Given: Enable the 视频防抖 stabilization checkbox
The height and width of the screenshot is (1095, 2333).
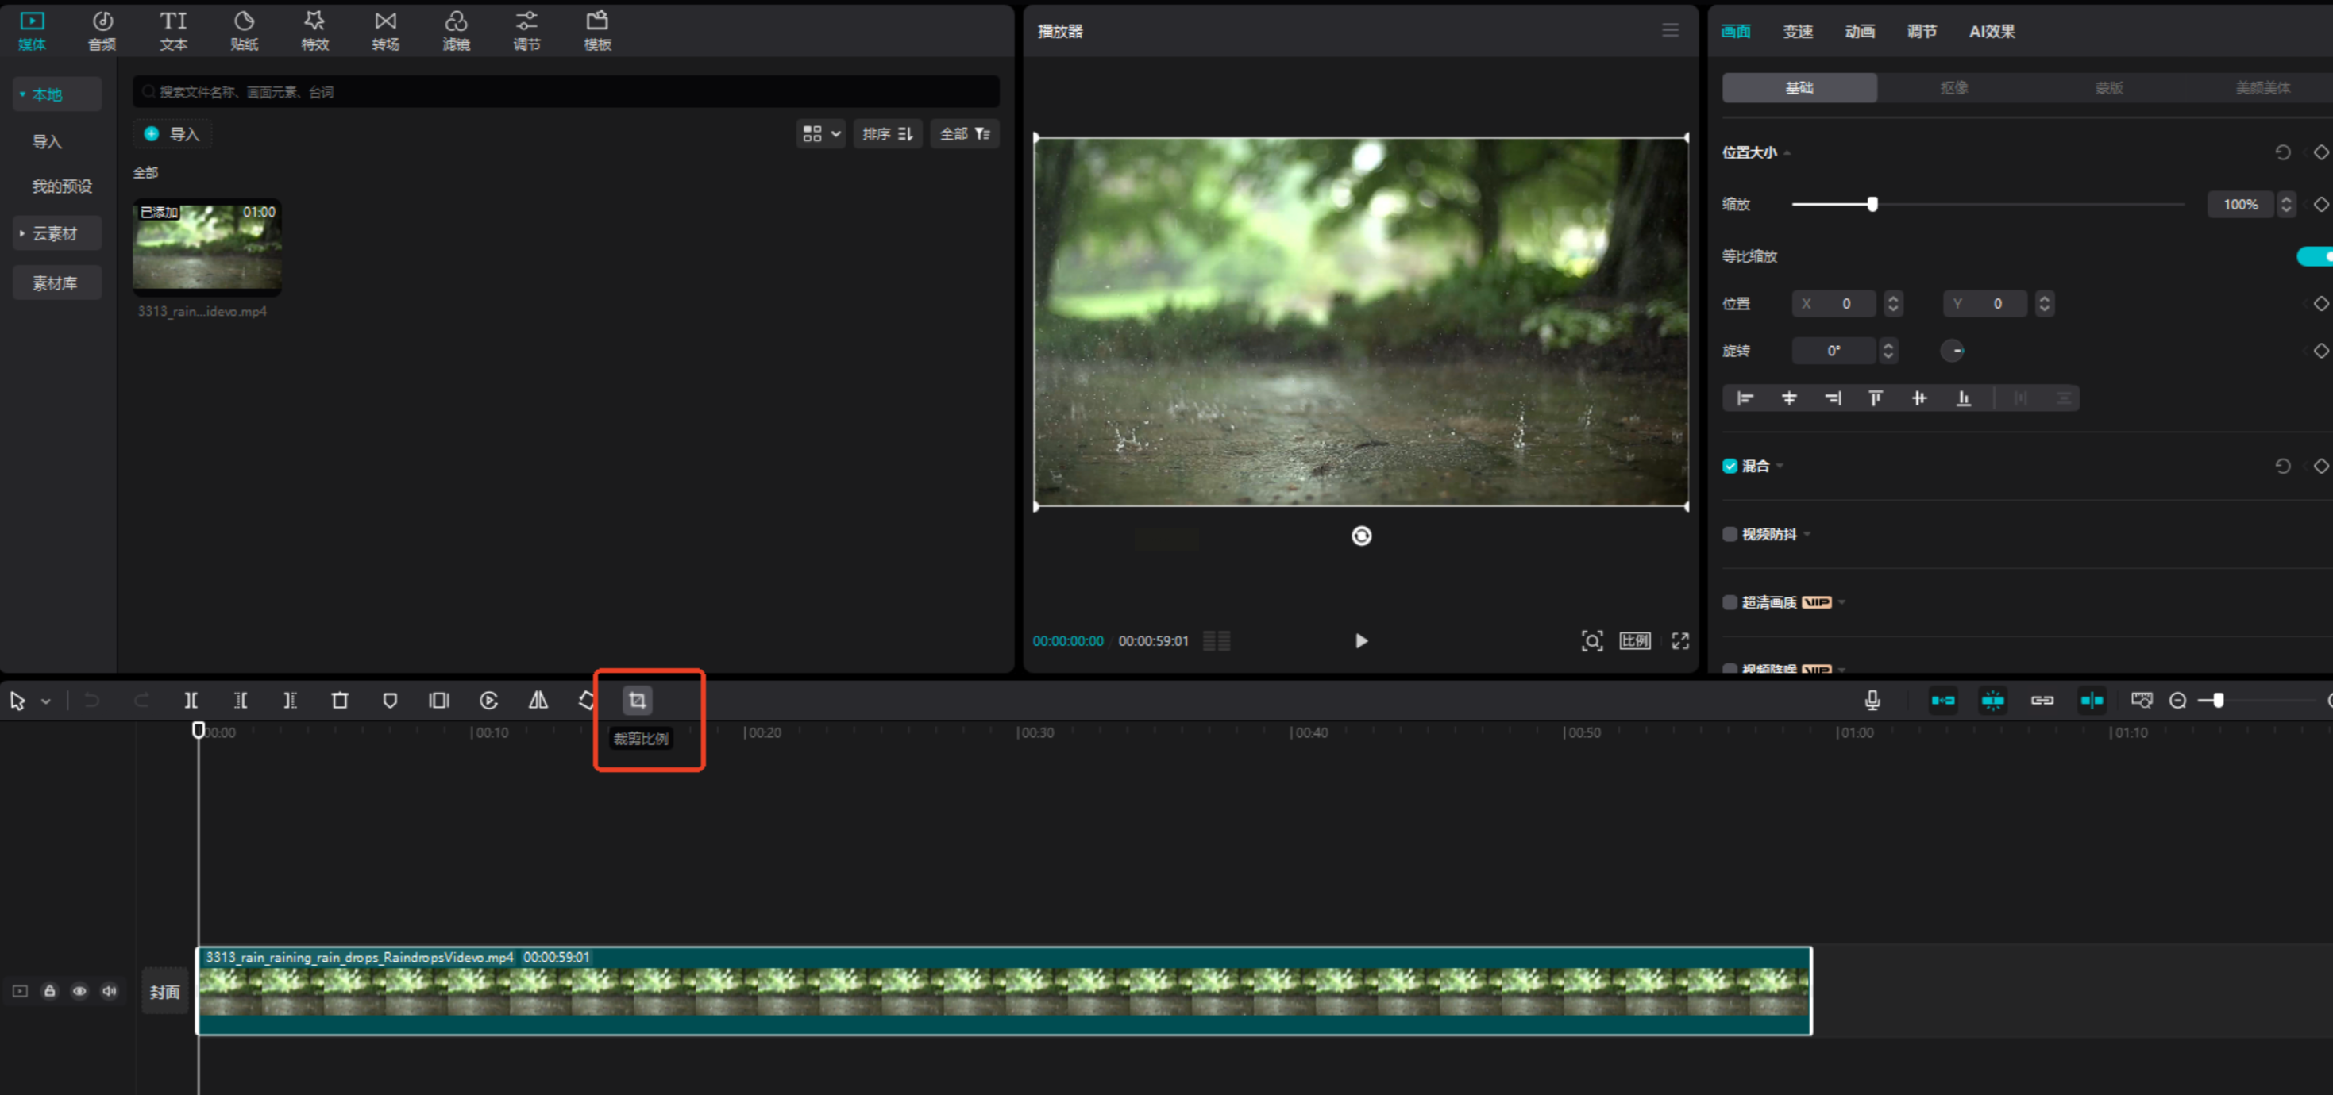Looking at the screenshot, I should (x=1730, y=534).
